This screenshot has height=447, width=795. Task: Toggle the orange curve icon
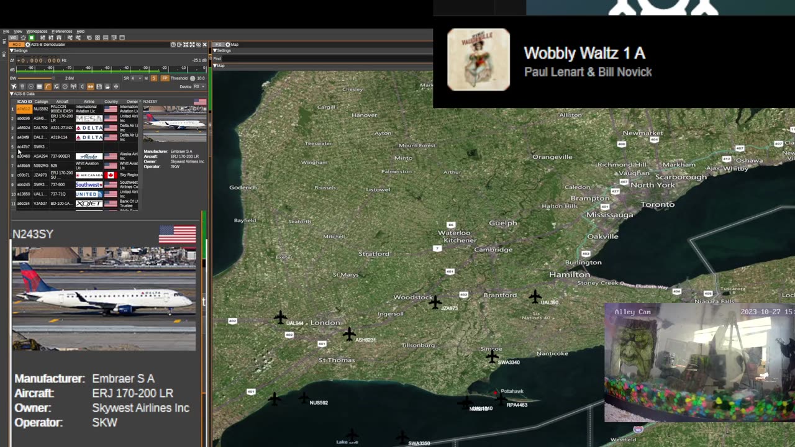point(48,87)
